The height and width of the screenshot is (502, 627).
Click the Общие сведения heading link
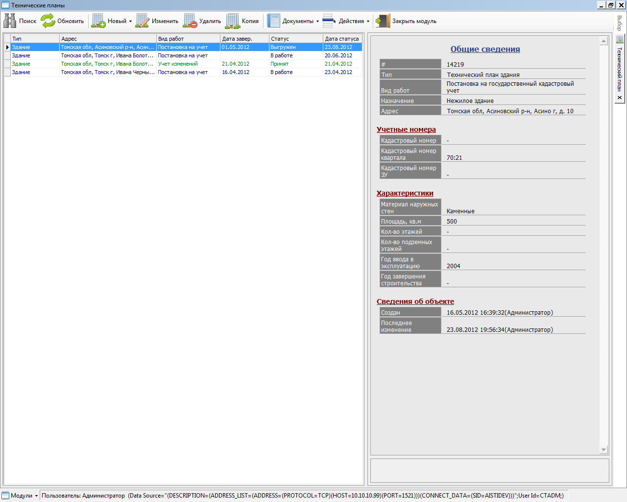485,49
